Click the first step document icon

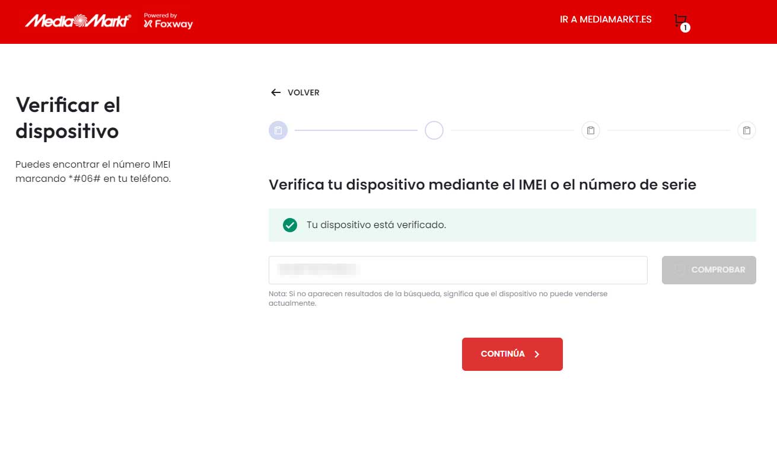[x=278, y=130]
